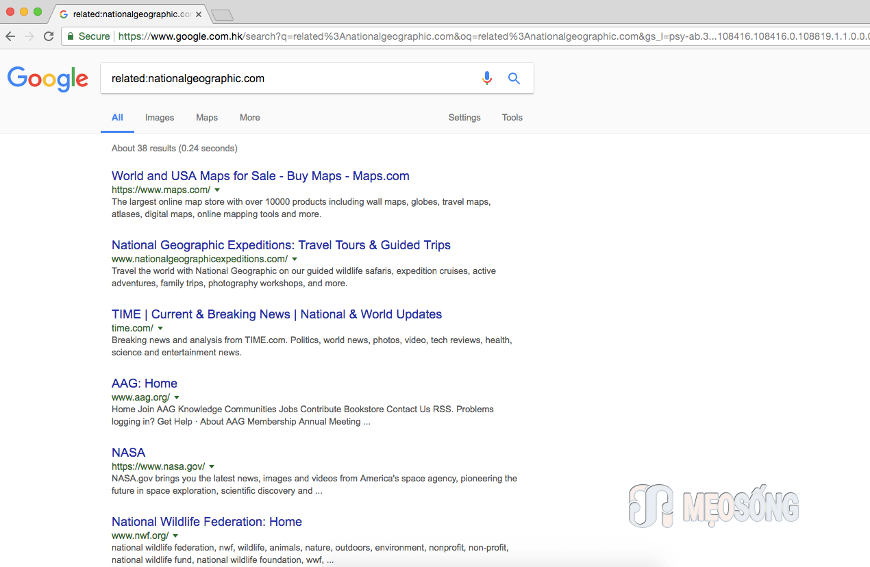
Task: Expand arrow beside nationalgeographicexpeditions.com URL
Action: 295,259
